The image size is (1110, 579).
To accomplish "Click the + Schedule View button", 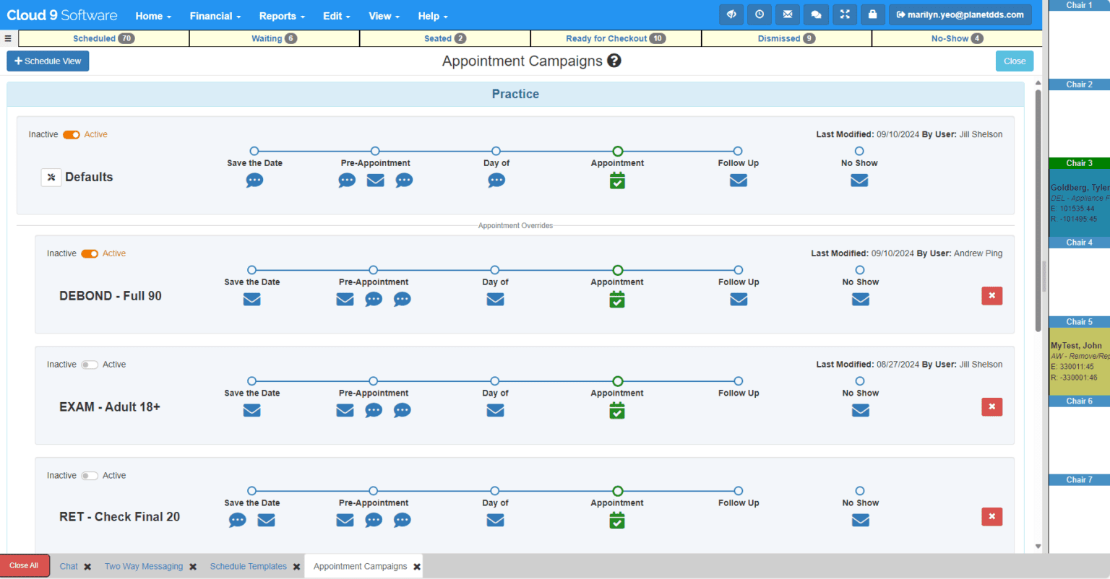I will [47, 61].
